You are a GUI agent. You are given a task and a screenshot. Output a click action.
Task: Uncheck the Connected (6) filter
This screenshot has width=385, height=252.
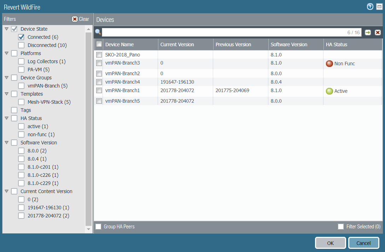tap(21, 37)
